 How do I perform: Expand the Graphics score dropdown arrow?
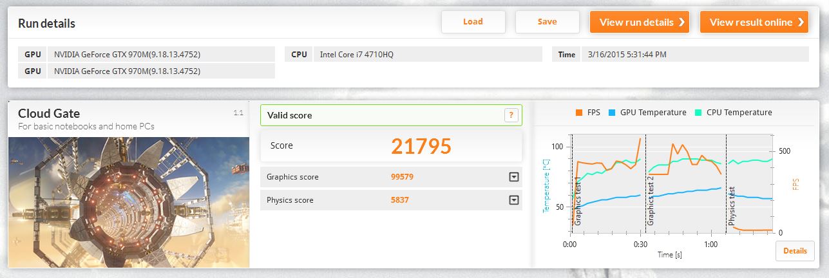514,177
